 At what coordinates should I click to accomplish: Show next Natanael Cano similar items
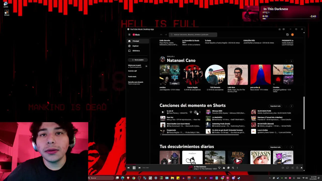point(291,61)
